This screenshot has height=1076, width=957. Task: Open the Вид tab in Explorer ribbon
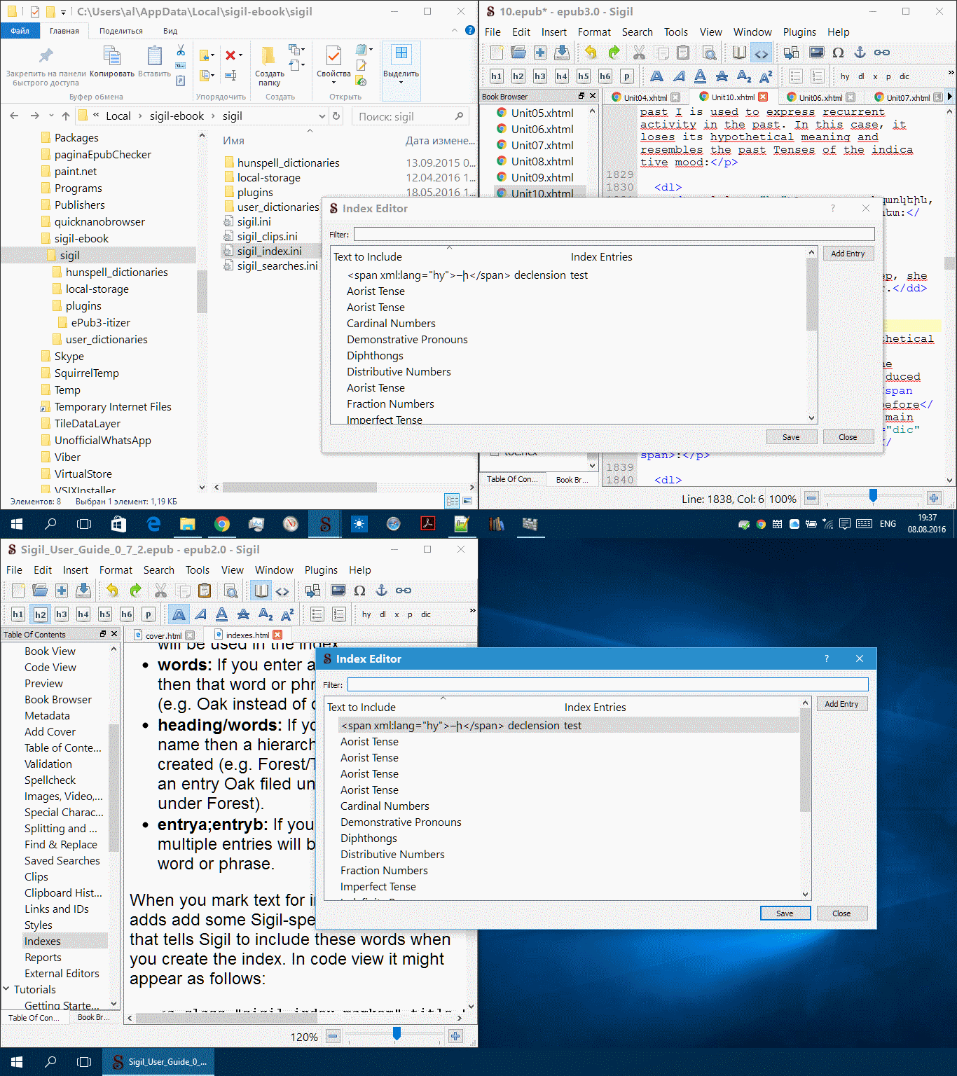[x=170, y=31]
